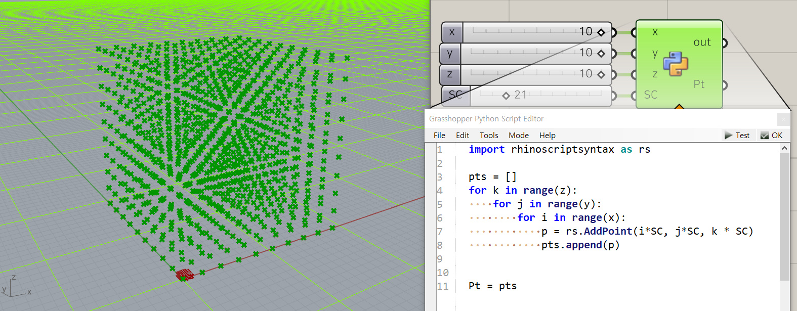Viewport: 797px width, 311px height.
Task: Click the line number 9 in gutter
Action: [x=440, y=259]
